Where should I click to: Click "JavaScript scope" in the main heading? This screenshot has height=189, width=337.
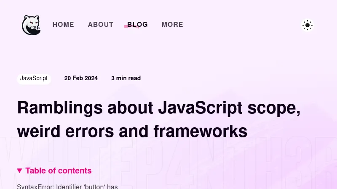click(x=229, y=108)
